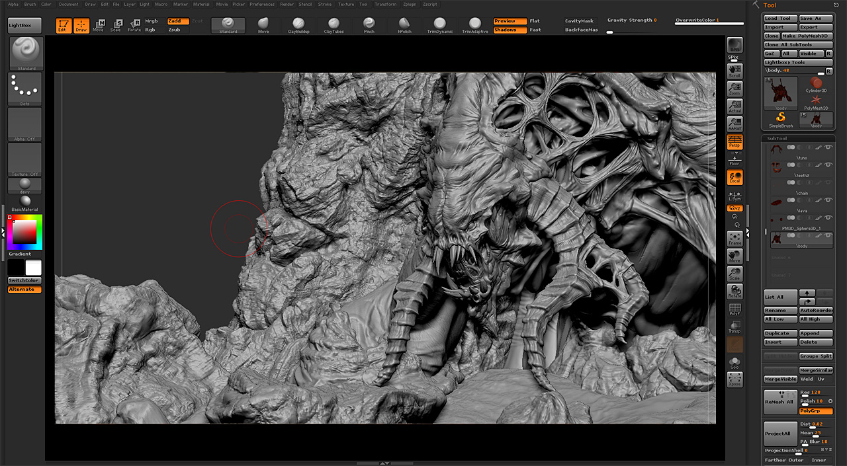Select the hPolish brush
This screenshot has width=847, height=466.
pyautogui.click(x=404, y=25)
